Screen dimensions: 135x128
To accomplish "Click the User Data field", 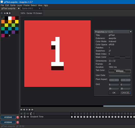I will point(120,76).
